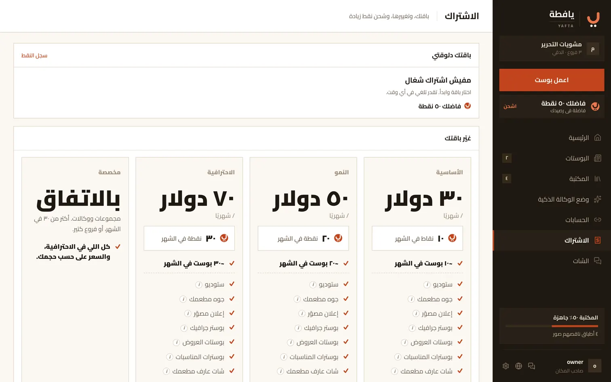Select الاشتراك in the sidebar menu
Image resolution: width=611 pixels, height=382 pixels.
coord(552,241)
